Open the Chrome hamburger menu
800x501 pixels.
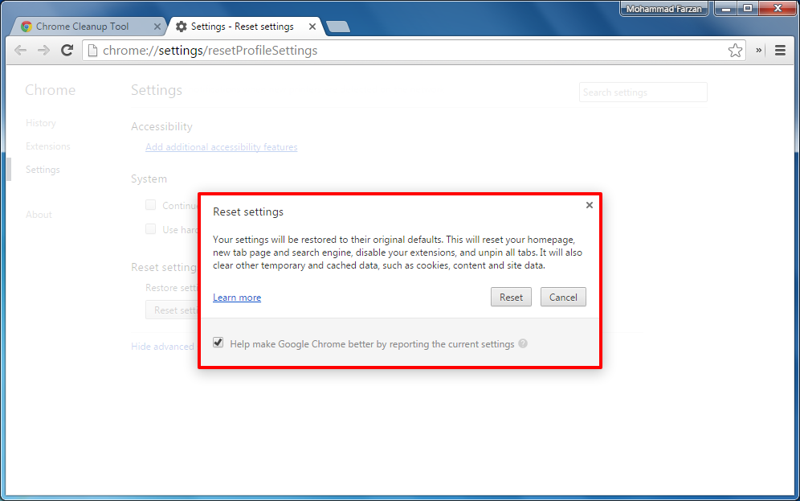(x=780, y=50)
